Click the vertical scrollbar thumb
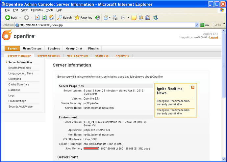Viewport: 227px width, 162px height. pyautogui.click(x=223, y=65)
